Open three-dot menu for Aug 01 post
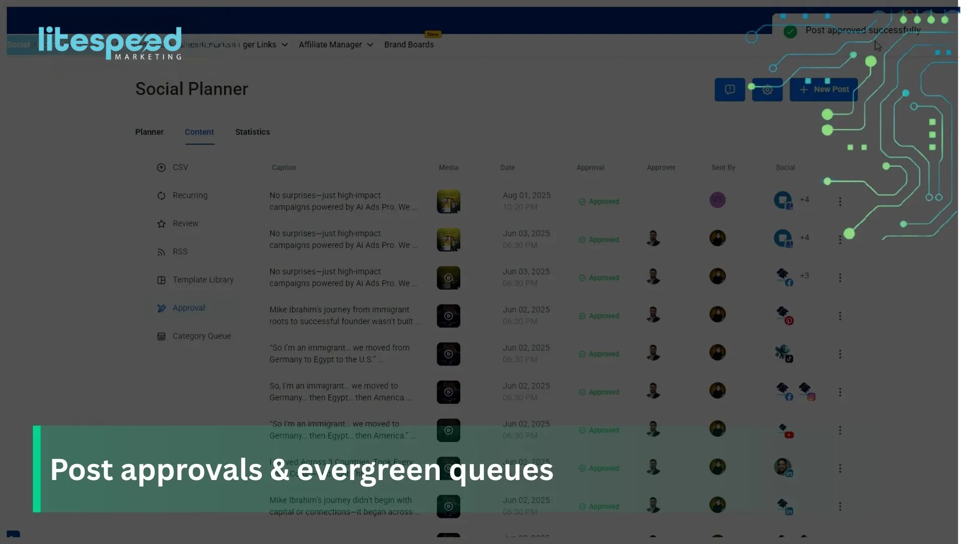The image size is (967, 544). (840, 201)
